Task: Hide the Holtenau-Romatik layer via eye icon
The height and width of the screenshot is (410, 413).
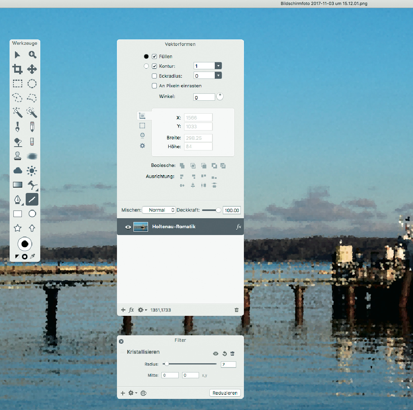Action: click(x=128, y=227)
